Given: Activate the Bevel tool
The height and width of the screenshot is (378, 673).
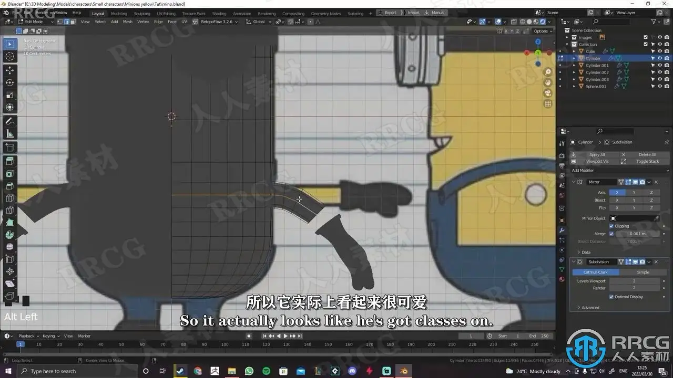Looking at the screenshot, I should pyautogui.click(x=9, y=186).
